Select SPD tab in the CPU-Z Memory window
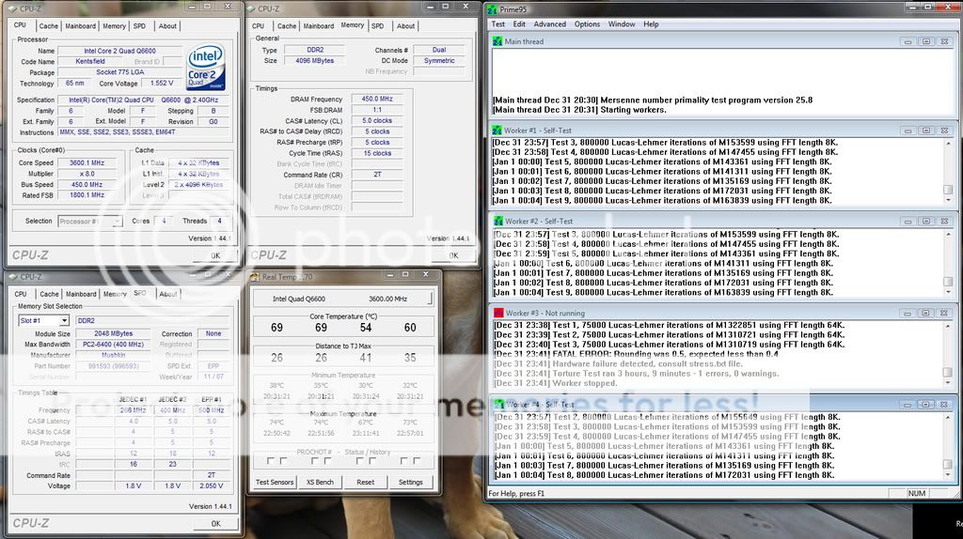963x539 pixels. pyautogui.click(x=378, y=26)
